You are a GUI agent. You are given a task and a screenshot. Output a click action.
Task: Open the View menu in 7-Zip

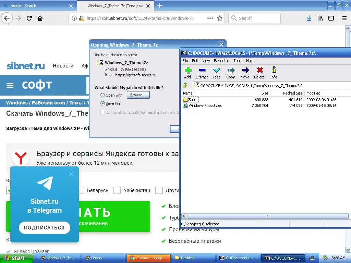(206, 61)
